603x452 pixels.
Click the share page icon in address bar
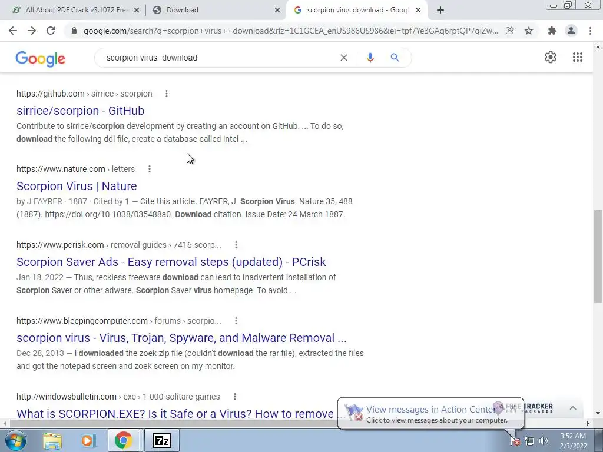point(510,31)
